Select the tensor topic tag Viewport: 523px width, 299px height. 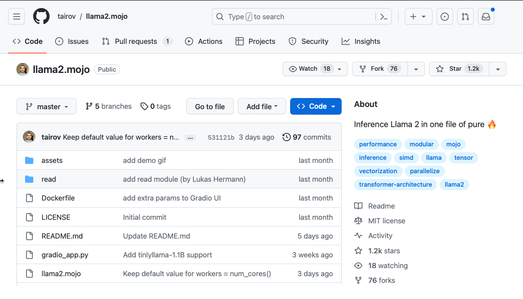463,158
